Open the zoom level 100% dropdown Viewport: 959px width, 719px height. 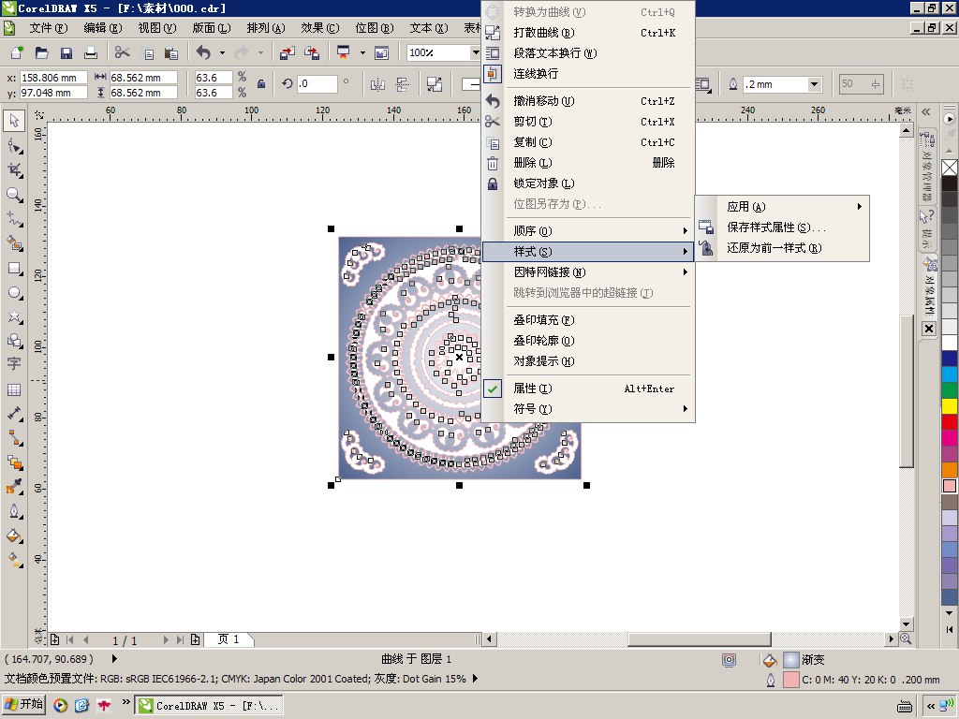475,53
